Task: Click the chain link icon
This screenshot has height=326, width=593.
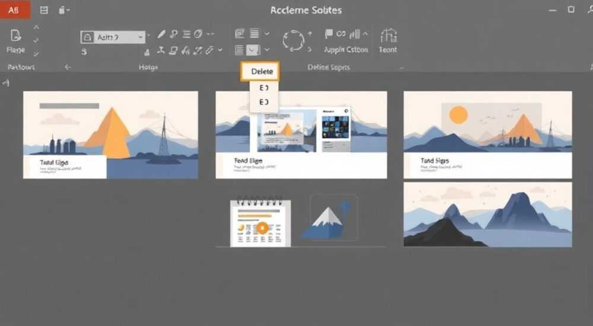Action: click(341, 34)
